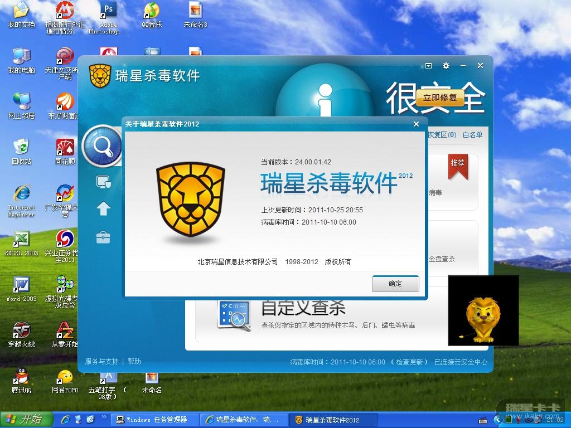Open the toolbox sidebar icon

[103, 237]
